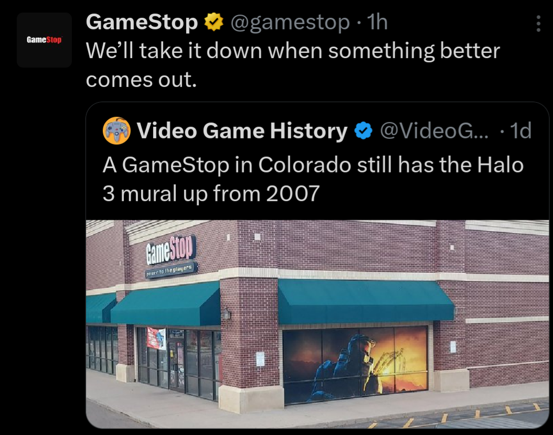
Task: Open Video Game History controller avatar
Action: [116, 130]
